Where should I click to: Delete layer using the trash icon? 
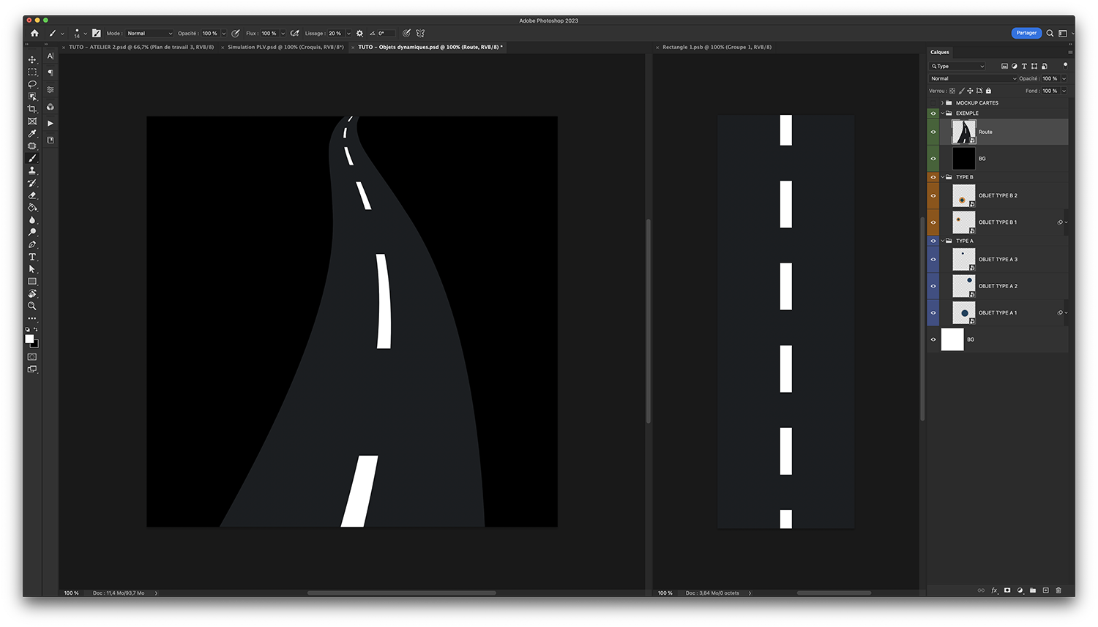[x=1058, y=590]
